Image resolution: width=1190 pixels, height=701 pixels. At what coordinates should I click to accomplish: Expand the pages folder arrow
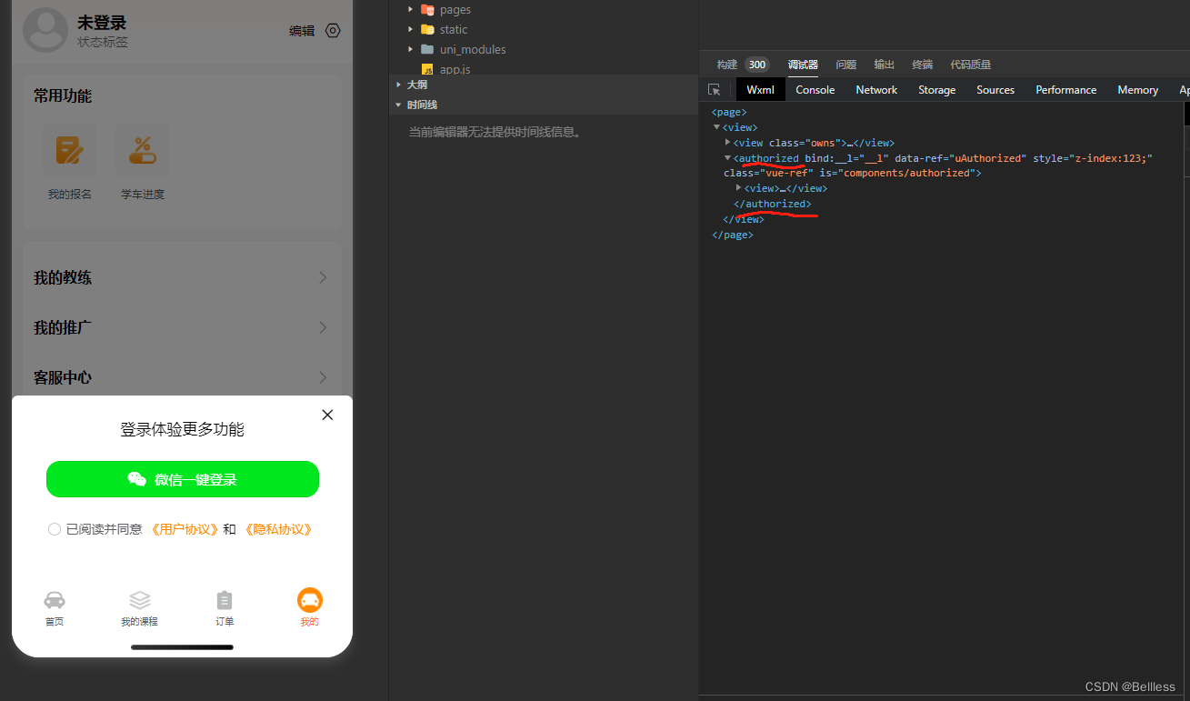411,9
